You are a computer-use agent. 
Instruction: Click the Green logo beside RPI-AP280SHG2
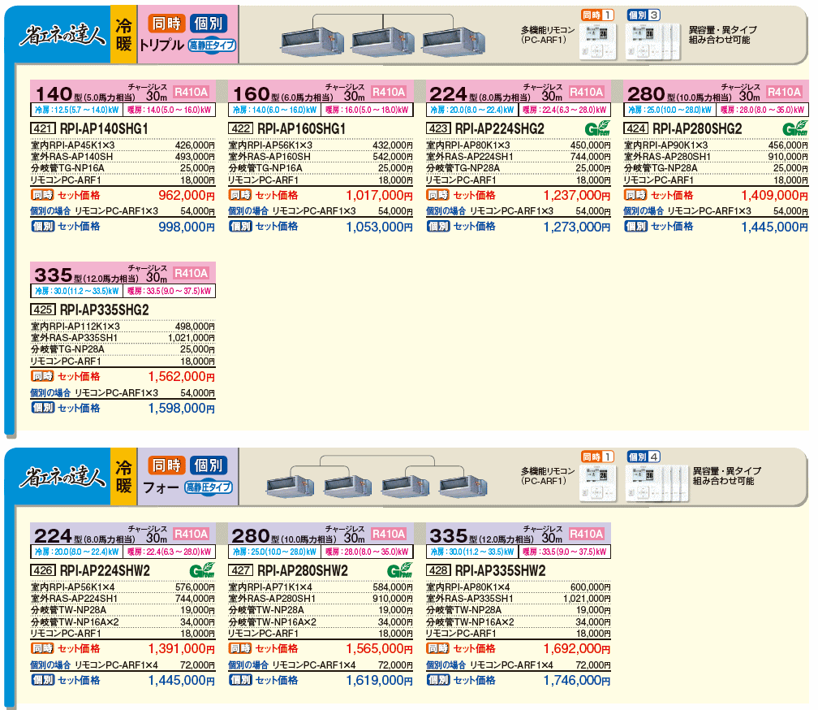coord(795,128)
